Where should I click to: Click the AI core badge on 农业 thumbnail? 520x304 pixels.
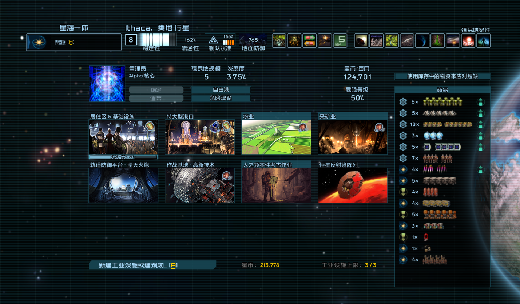(302, 127)
